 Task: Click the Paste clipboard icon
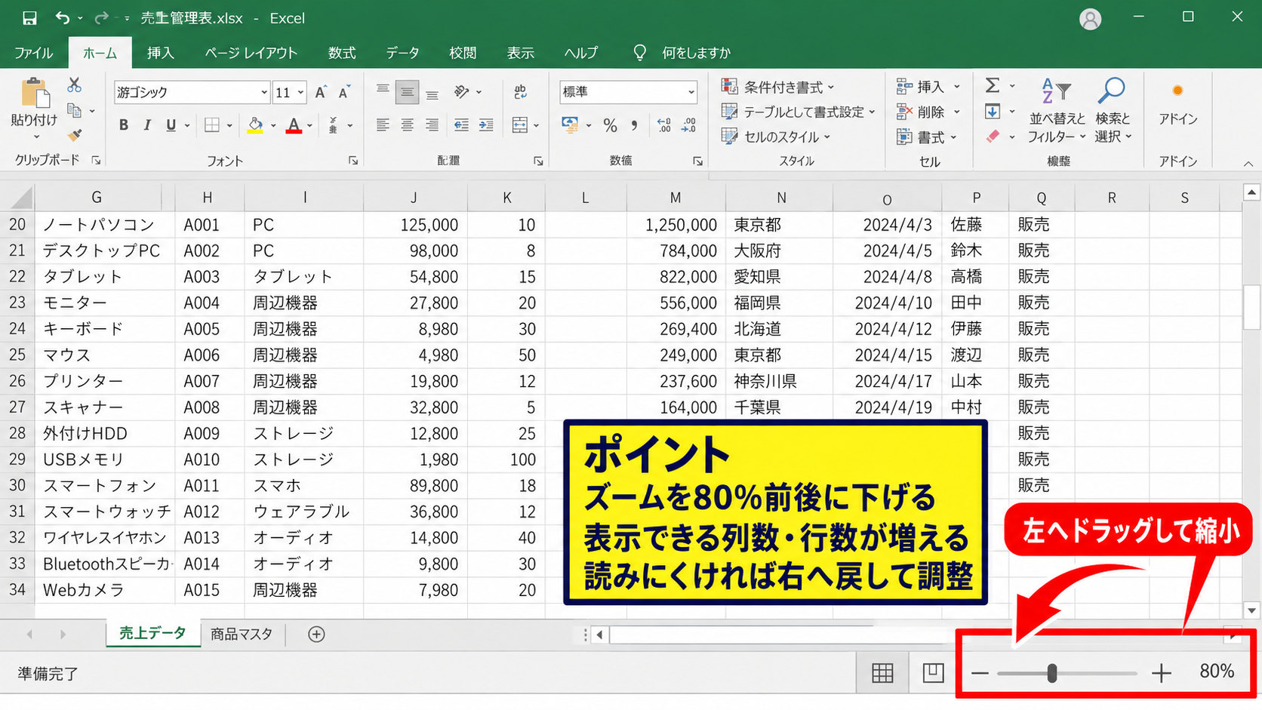coord(35,93)
